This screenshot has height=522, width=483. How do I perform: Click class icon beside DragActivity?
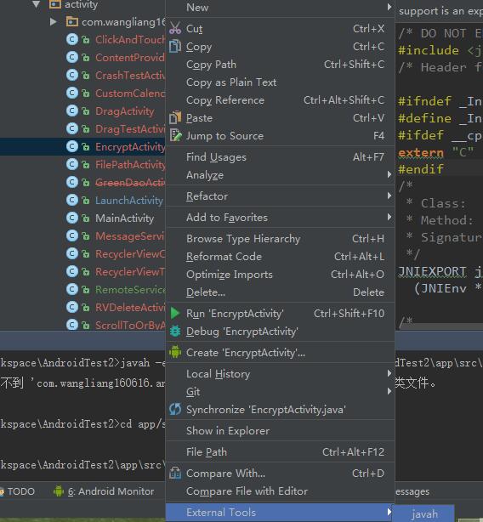72,111
